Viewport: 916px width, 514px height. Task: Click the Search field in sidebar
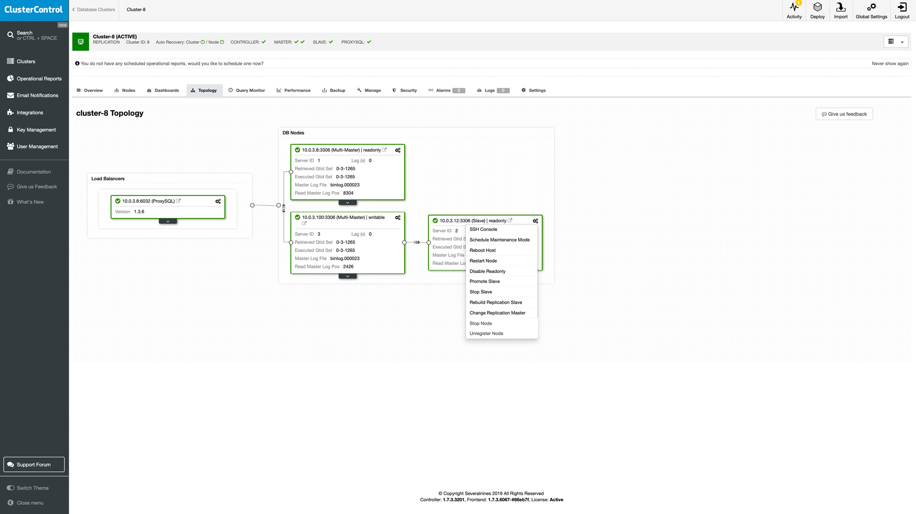tap(34, 35)
